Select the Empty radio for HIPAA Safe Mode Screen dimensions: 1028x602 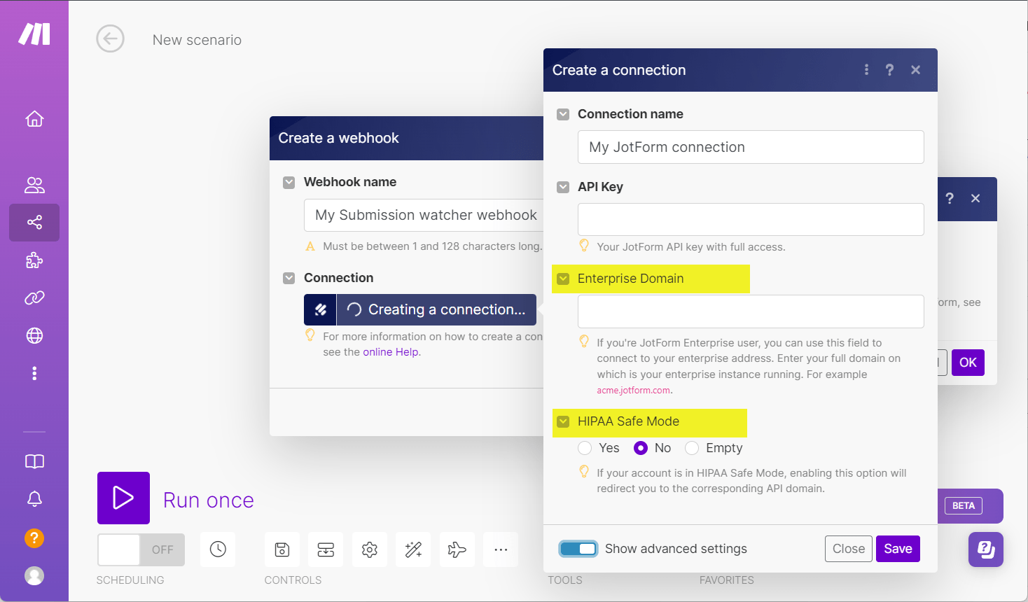click(692, 448)
